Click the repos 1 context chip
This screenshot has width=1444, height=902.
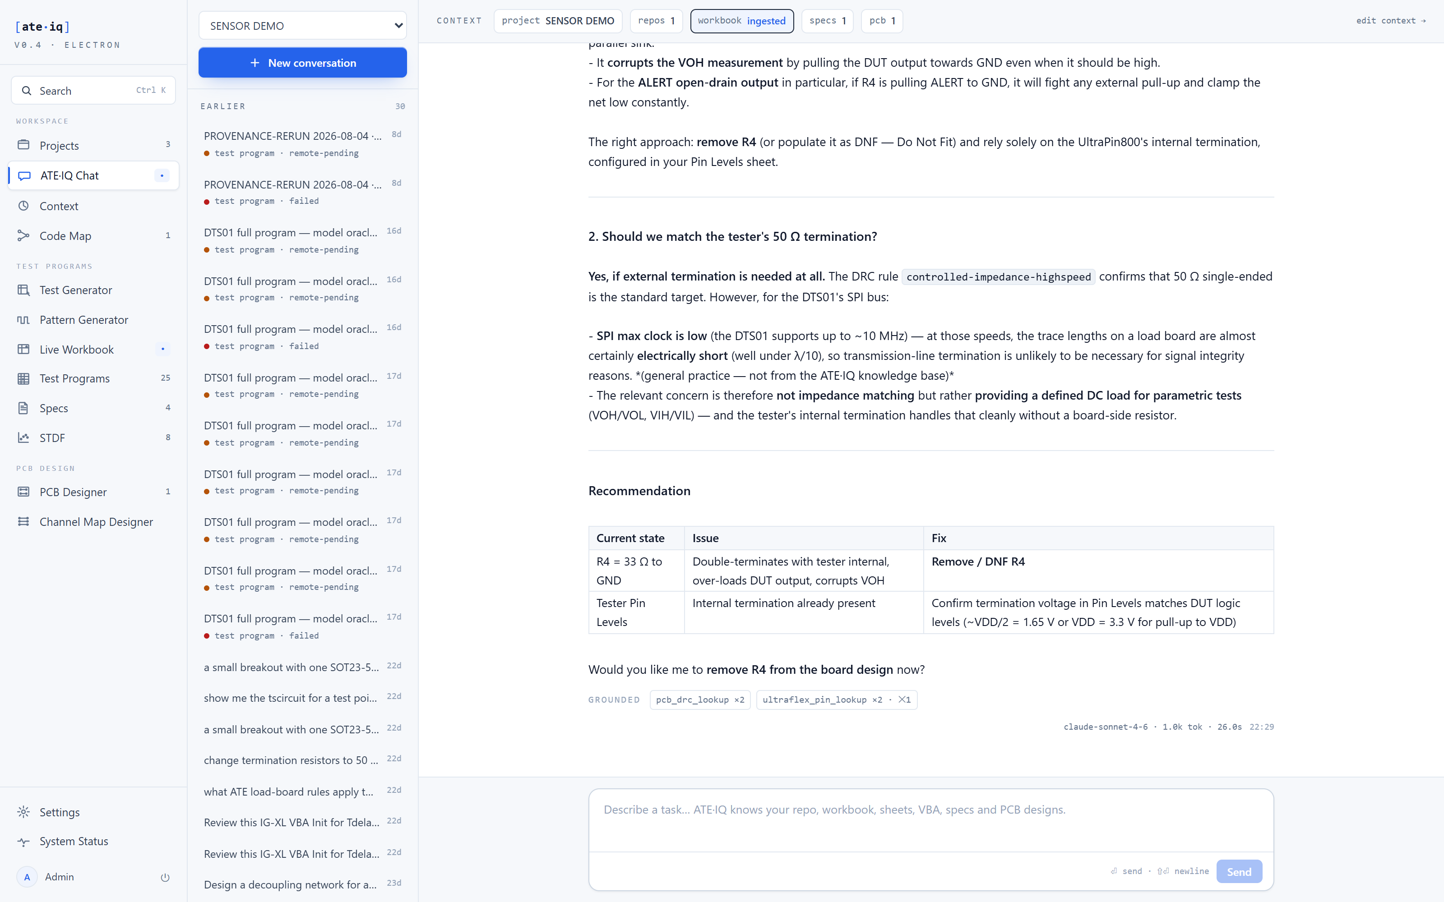(x=657, y=21)
